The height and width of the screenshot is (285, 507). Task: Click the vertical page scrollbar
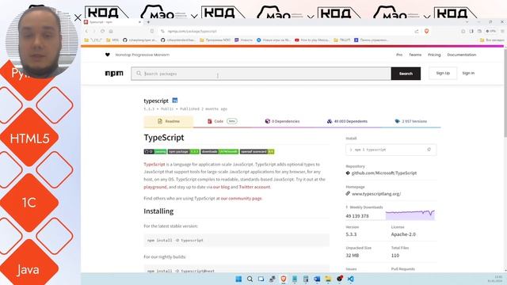pos(505,93)
